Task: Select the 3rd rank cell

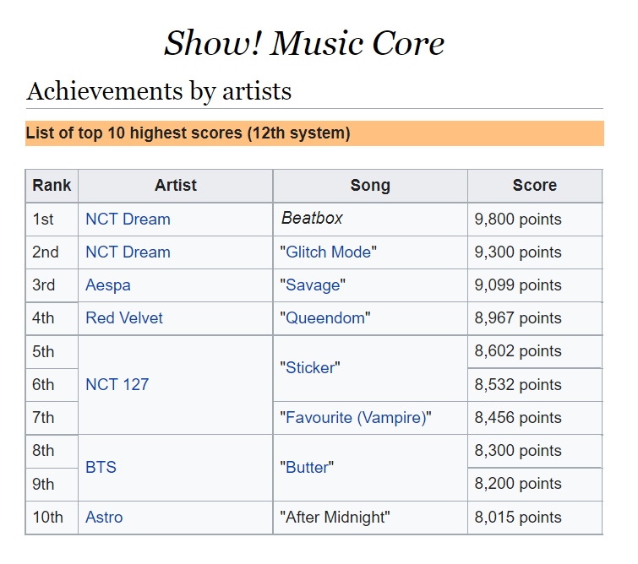Action: (52, 285)
